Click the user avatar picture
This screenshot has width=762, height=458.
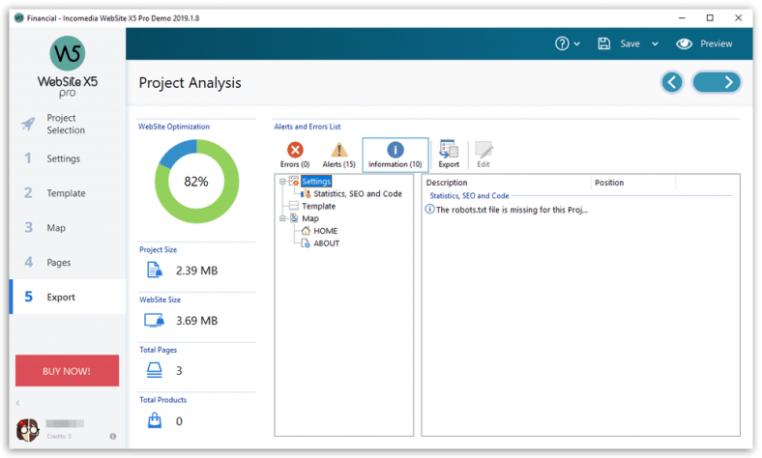tap(28, 429)
